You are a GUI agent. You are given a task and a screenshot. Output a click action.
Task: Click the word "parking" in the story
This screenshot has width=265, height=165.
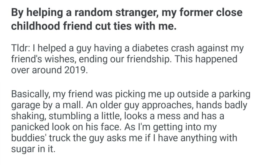coord(234,94)
